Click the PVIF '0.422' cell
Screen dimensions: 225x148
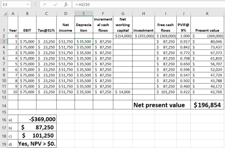(184, 92)
